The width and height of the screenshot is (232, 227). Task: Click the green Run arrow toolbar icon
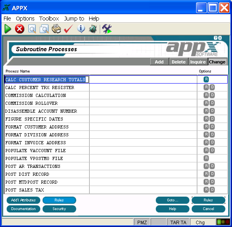tap(8, 29)
